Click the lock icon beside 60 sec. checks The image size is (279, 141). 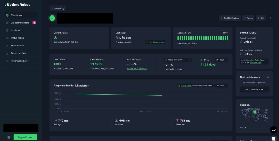click(147, 42)
